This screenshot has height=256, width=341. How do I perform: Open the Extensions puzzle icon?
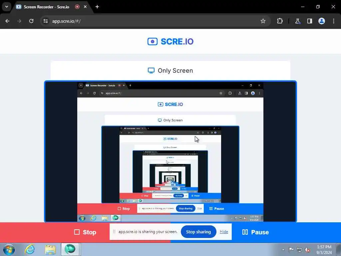pyautogui.click(x=280, y=21)
